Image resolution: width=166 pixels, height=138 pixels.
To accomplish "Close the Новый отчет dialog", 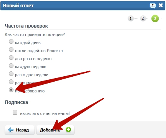I will point(161,5).
